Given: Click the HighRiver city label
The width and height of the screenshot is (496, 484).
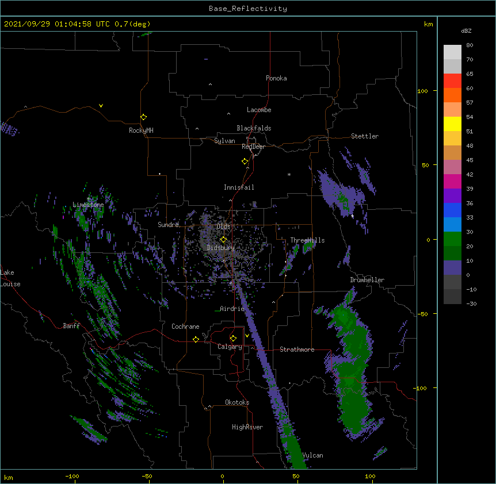Looking at the screenshot, I should pyautogui.click(x=247, y=427).
